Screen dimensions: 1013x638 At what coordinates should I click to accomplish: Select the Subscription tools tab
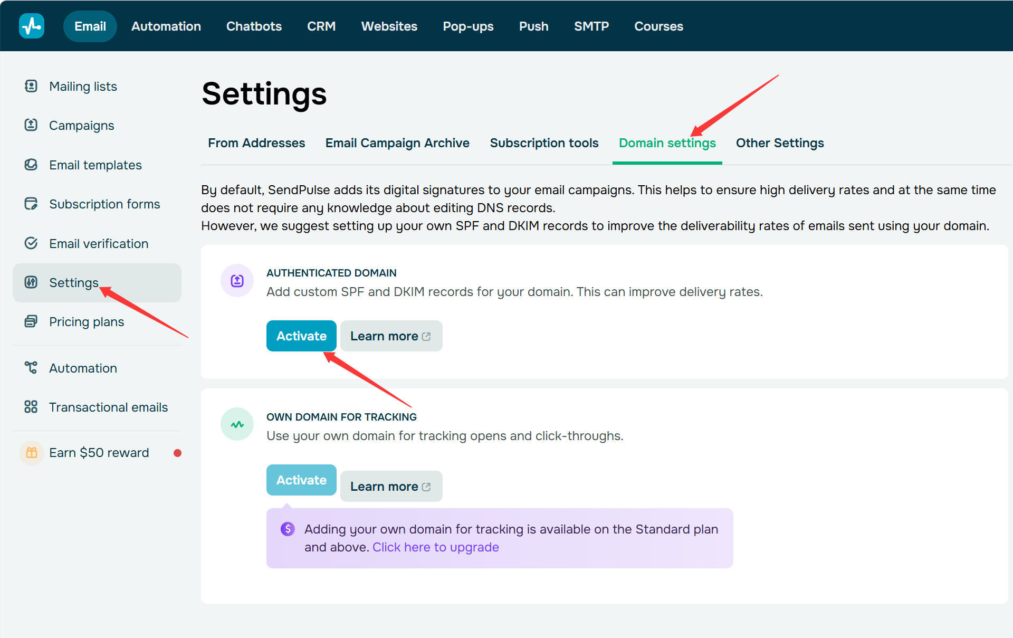tap(544, 143)
